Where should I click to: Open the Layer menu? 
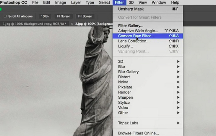coord(76,2)
